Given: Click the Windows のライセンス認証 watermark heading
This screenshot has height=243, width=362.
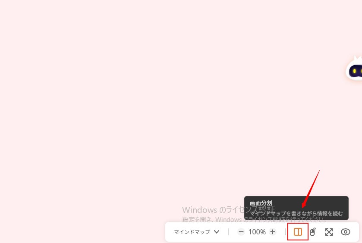Looking at the screenshot, I should coord(228,210).
